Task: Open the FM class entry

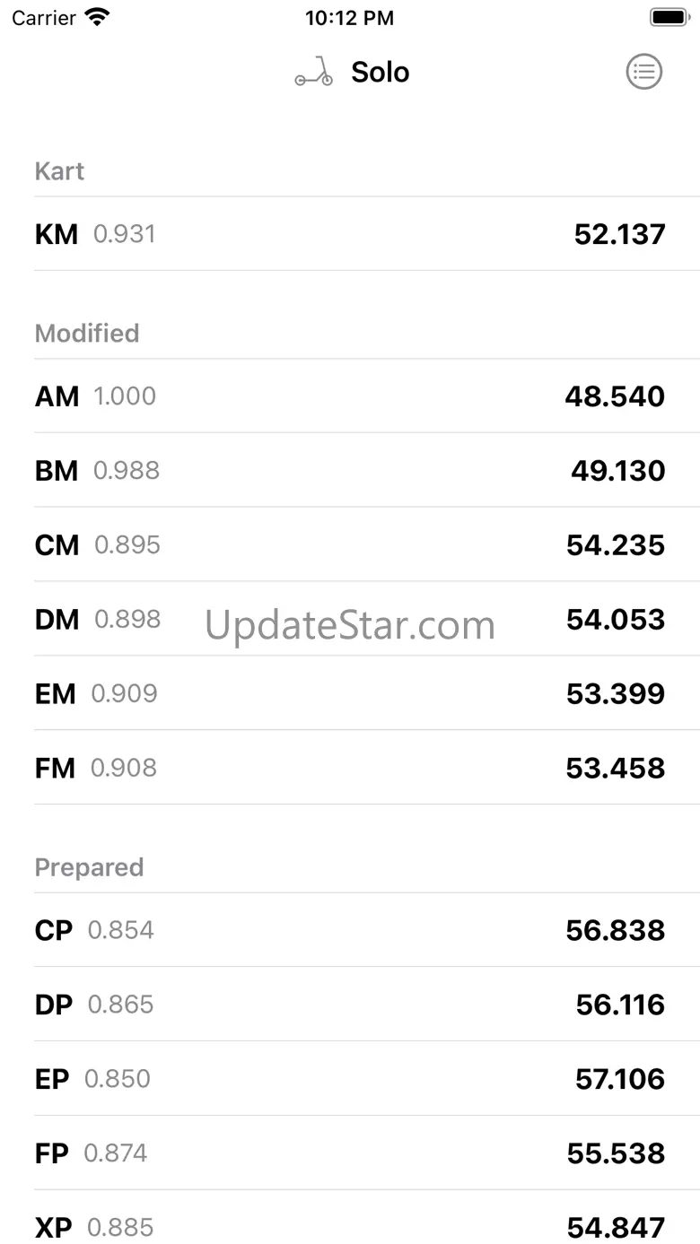Action: click(350, 768)
